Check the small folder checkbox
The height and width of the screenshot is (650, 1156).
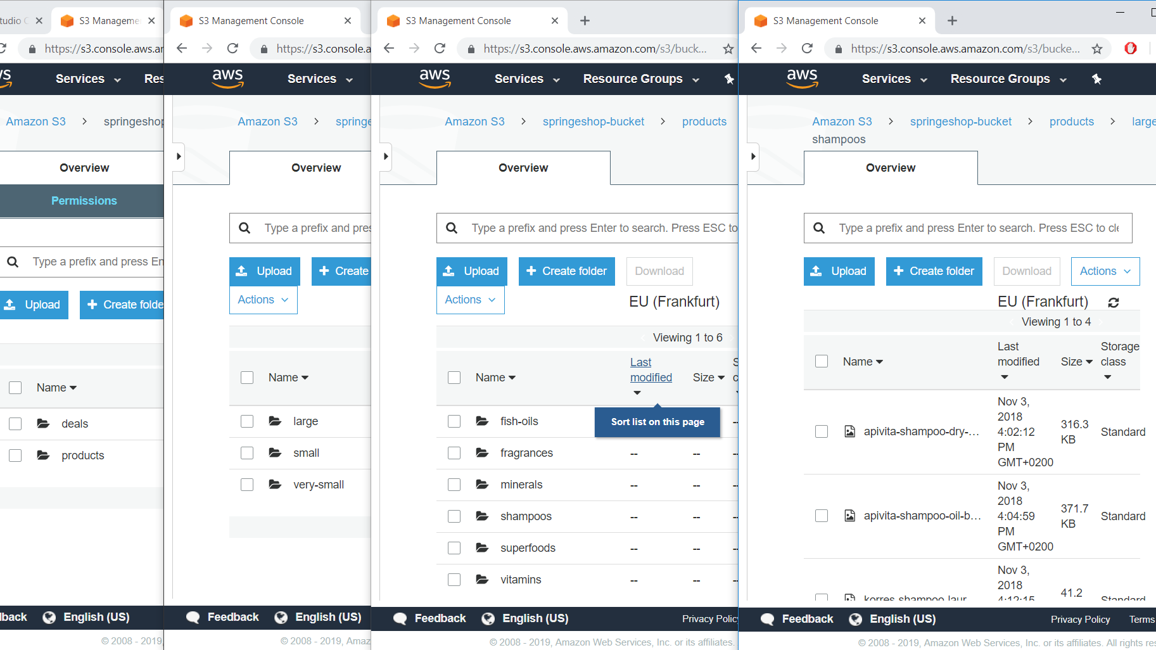(x=247, y=453)
